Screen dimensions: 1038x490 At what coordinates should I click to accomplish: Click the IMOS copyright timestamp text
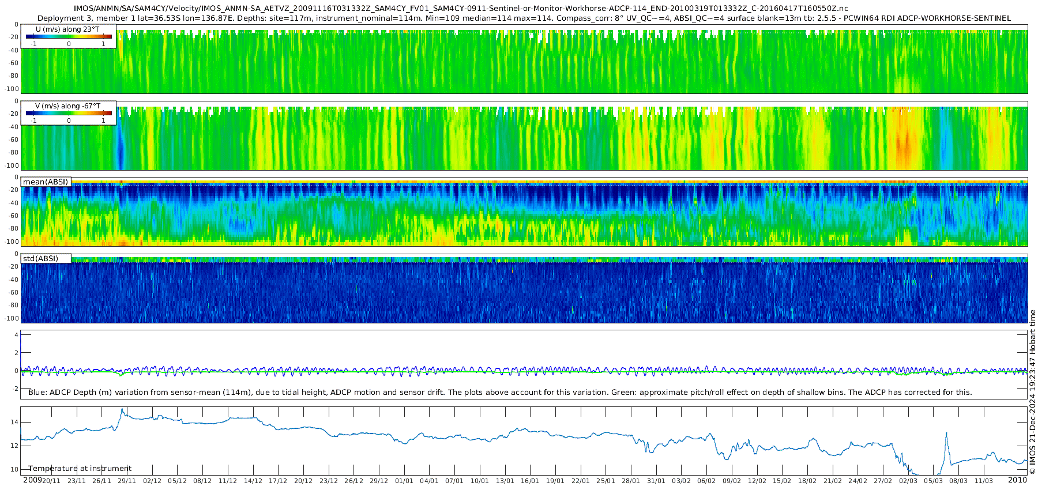click(x=1032, y=392)
